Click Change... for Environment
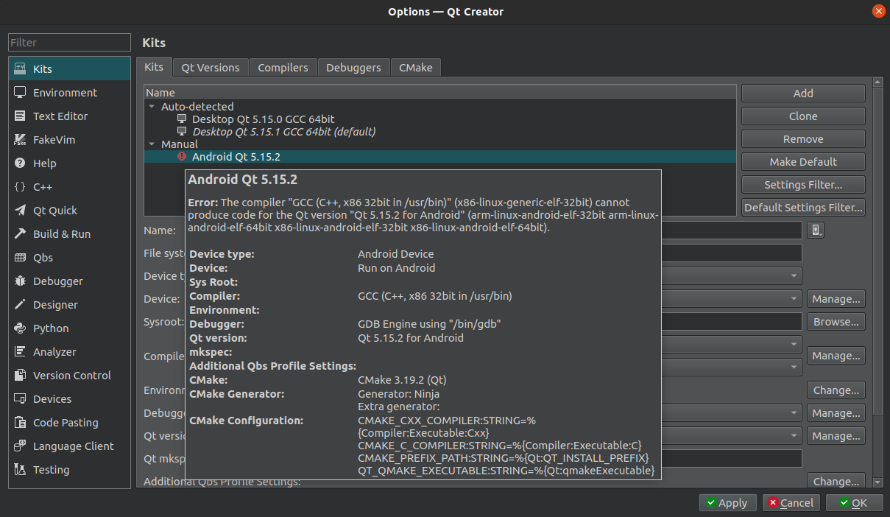 (836, 390)
